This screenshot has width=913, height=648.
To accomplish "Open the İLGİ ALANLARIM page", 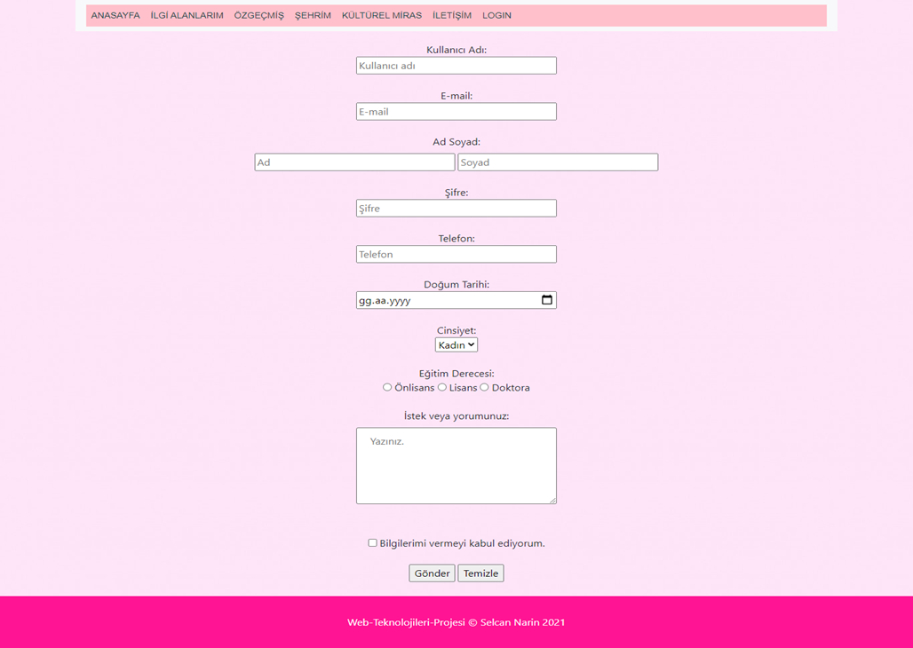I will point(187,15).
